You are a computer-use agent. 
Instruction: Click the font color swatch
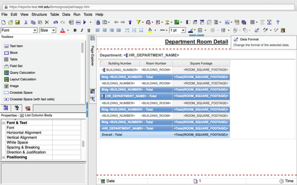pyautogui.click(x=62, y=30)
